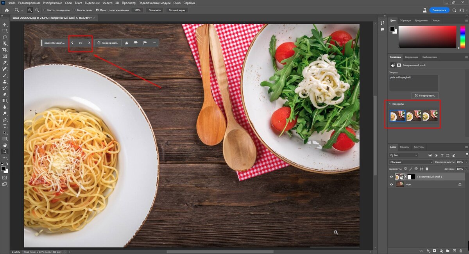
Task: Select the Pen tool
Action: (x=5, y=120)
